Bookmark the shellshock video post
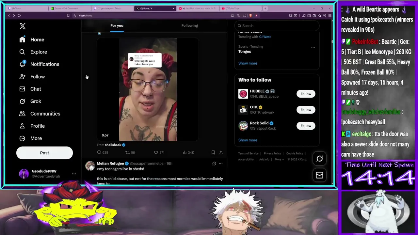Image resolution: width=418 pixels, height=235 pixels. click(213, 152)
